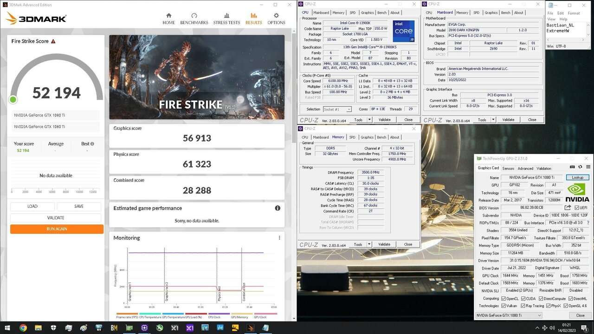Expand the Tools dropdown arrow in CPU-Z Memory window

(x=369, y=244)
